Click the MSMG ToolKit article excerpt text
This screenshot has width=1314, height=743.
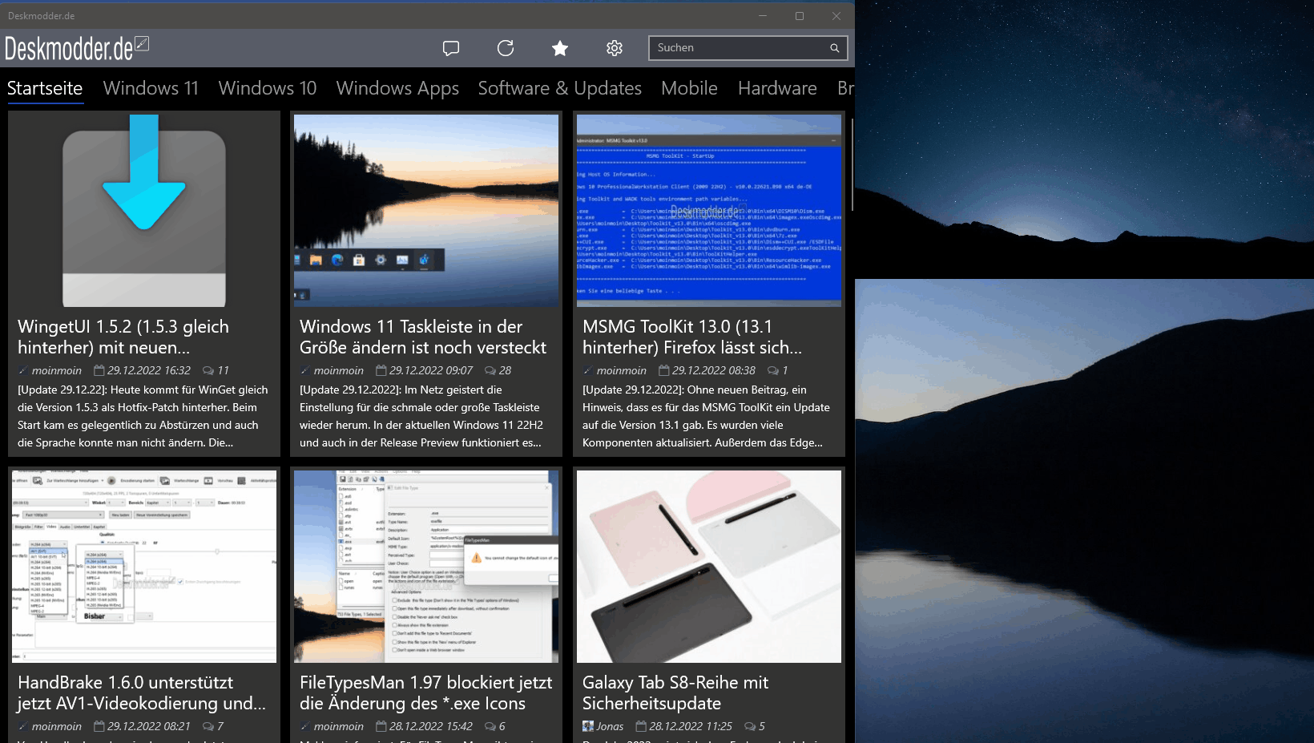coord(706,416)
